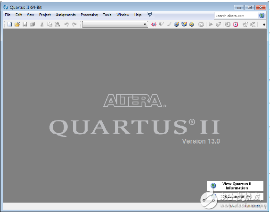Stop processing with the stop icon

click(201, 25)
